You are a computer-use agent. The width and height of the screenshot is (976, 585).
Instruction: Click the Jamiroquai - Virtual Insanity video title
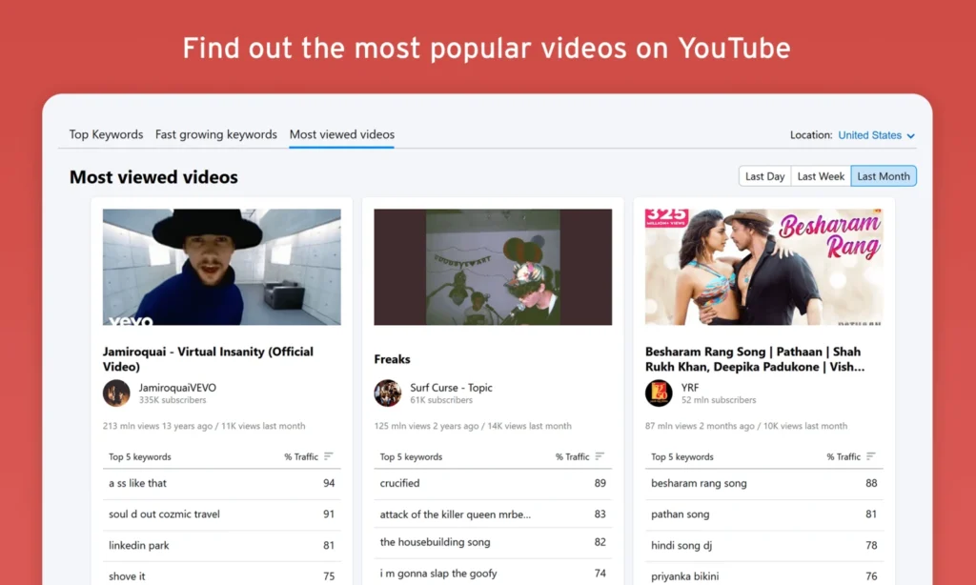coord(208,359)
